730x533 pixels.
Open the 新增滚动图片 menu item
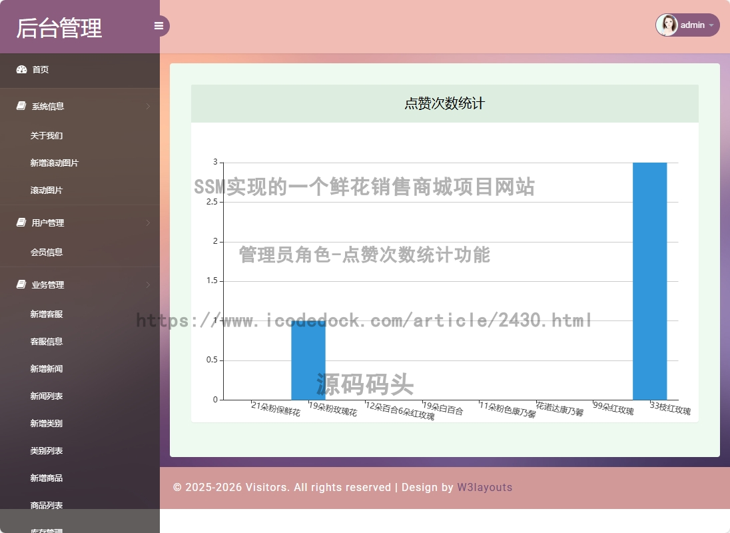pos(55,163)
